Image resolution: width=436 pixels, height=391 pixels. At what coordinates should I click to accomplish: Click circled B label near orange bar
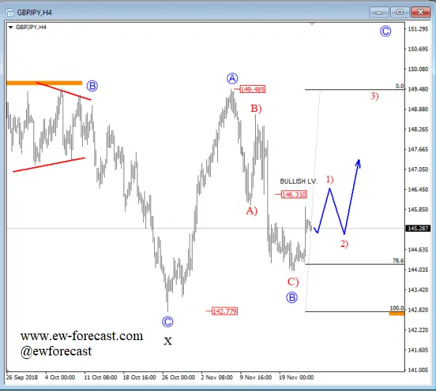(92, 86)
